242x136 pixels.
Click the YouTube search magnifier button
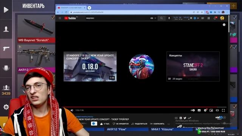(161, 18)
